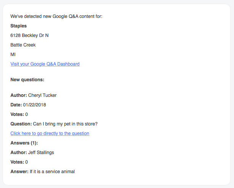
Task: Click the Staples business name
Action: click(x=19, y=26)
